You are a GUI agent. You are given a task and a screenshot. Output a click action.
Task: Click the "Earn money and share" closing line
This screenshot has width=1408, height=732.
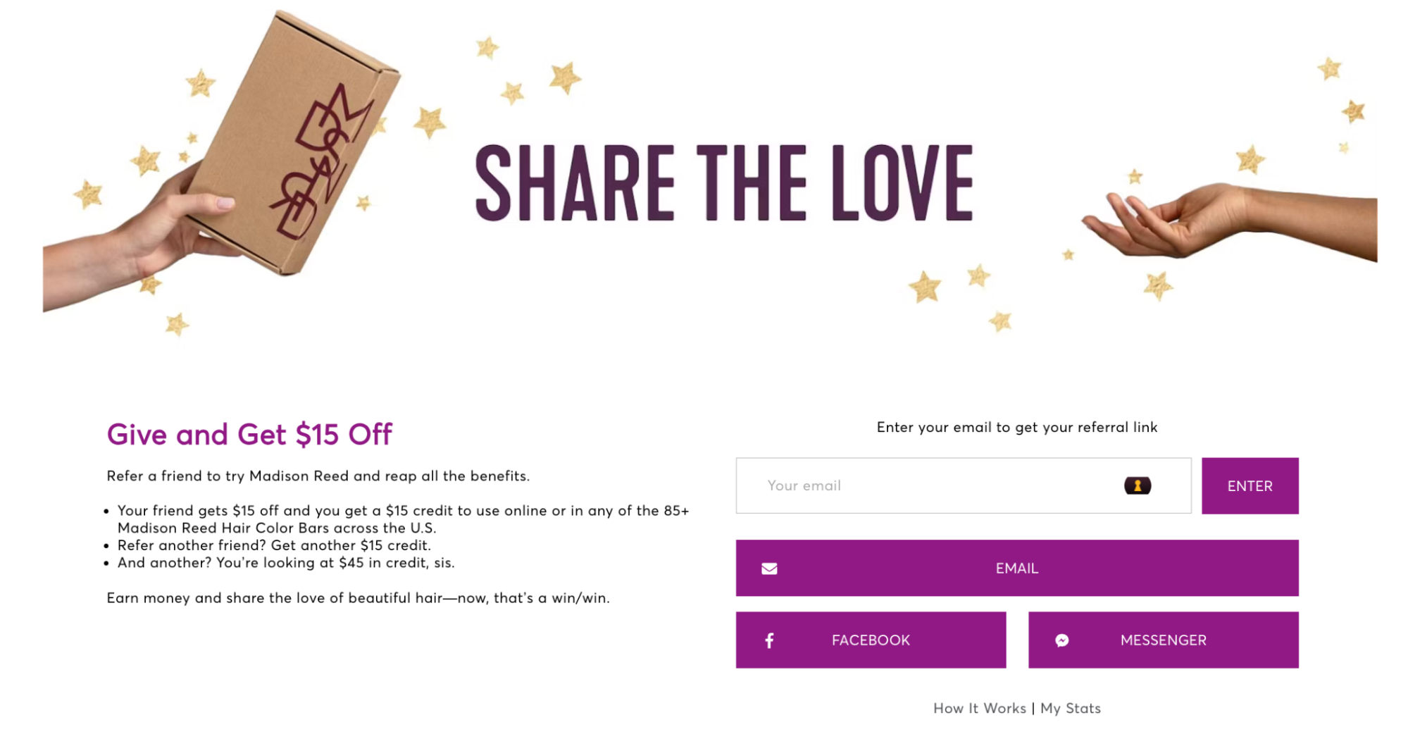(x=358, y=597)
